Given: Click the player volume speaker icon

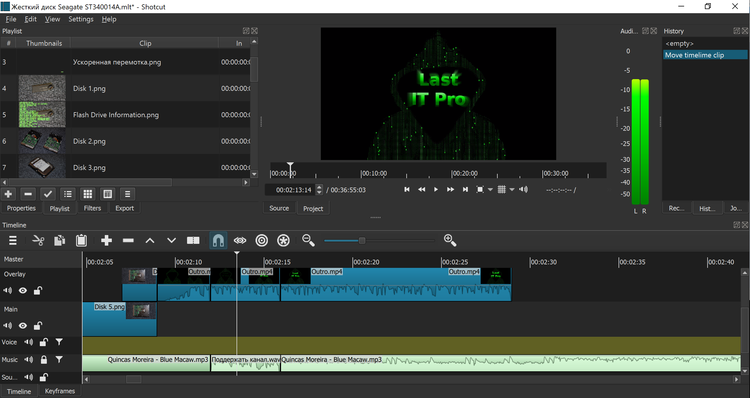Looking at the screenshot, I should (x=523, y=189).
